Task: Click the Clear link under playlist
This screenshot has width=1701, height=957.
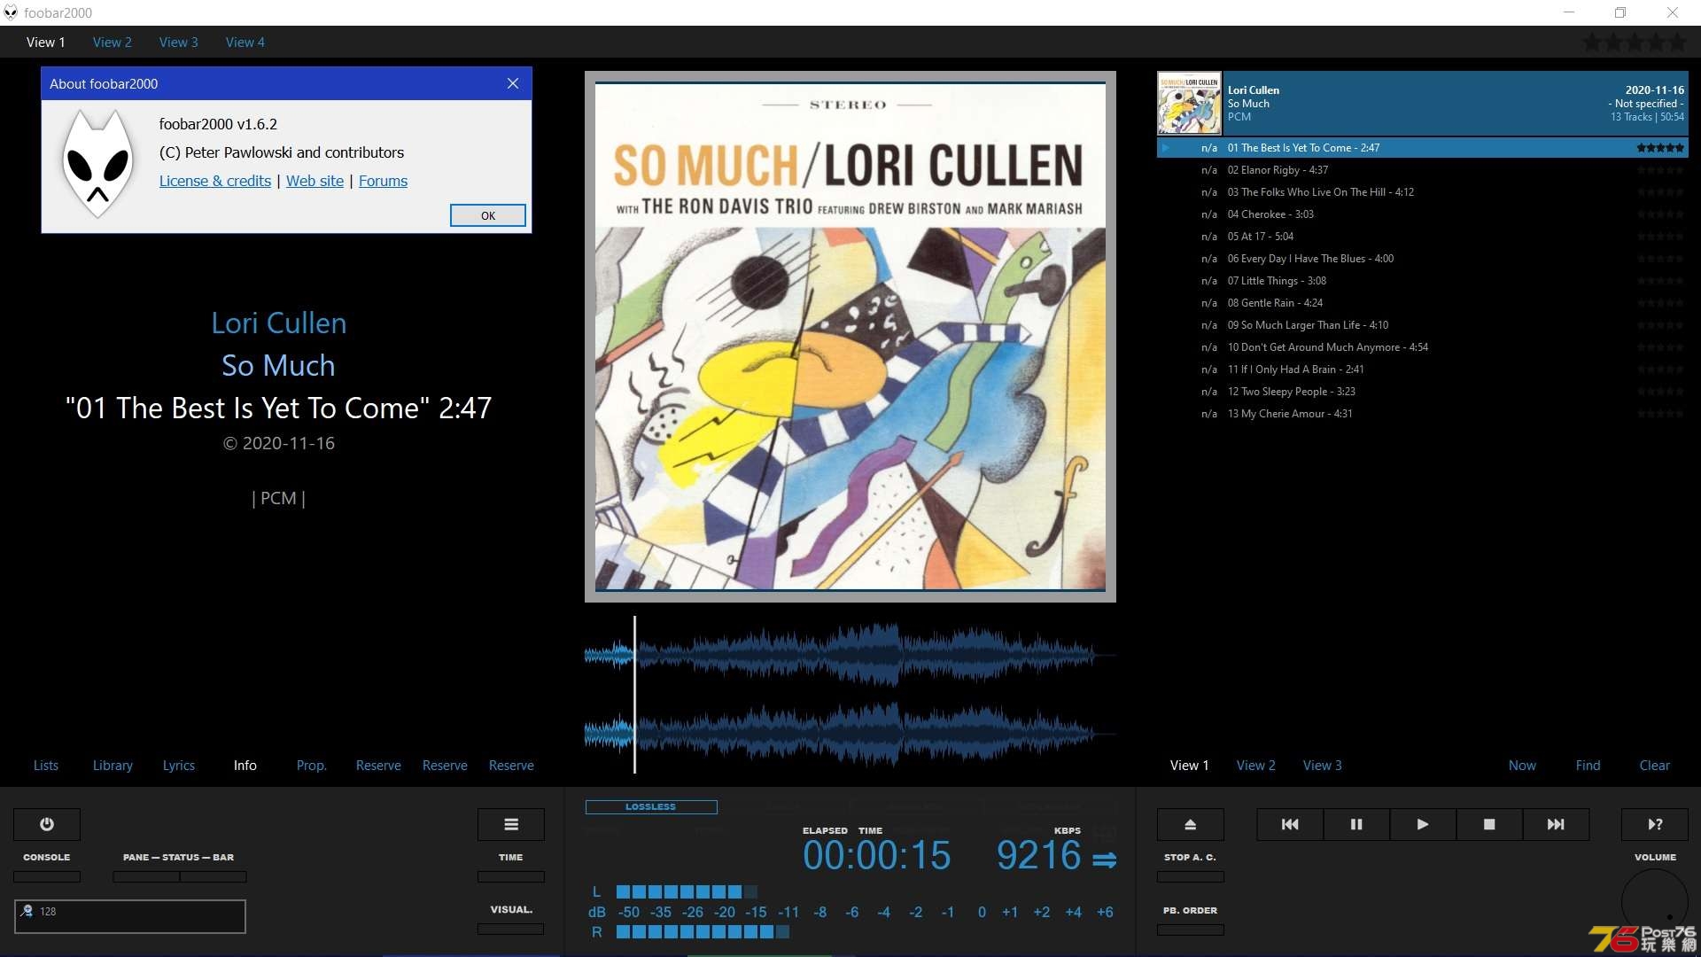Action: pos(1655,765)
